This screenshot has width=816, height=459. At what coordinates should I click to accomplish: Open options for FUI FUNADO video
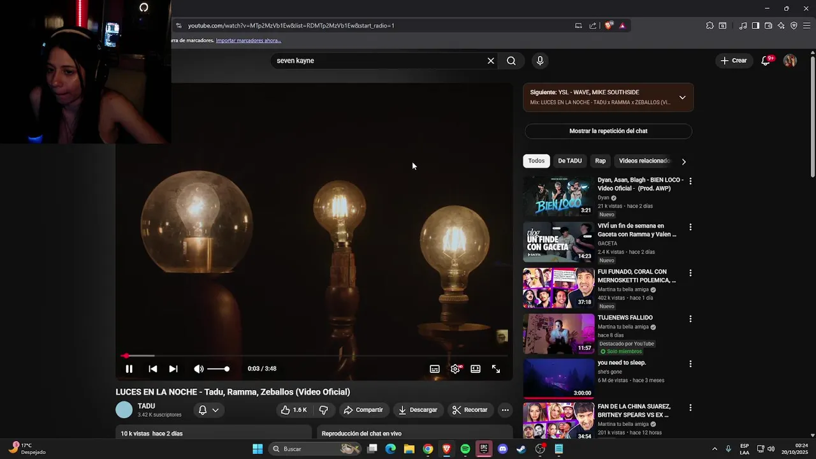point(690,273)
